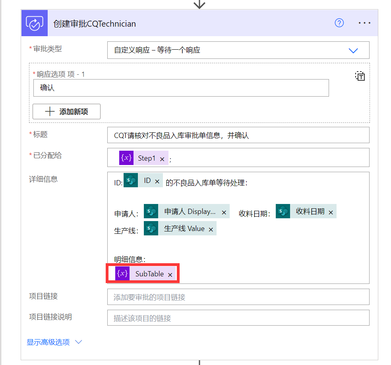Select the 收料日期 token label
Image resolution: width=391 pixels, height=365 pixels.
tap(310, 211)
